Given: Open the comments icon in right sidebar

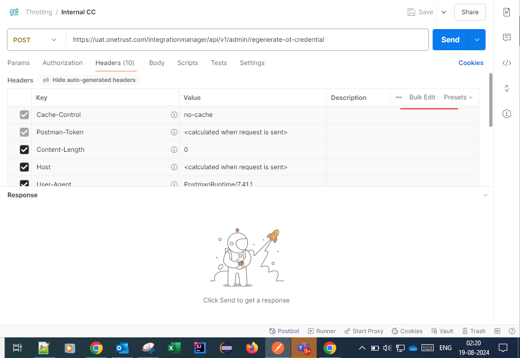Looking at the screenshot, I should 506,38.
